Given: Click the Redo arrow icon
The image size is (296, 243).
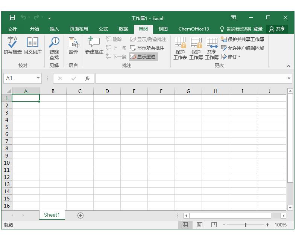Looking at the screenshot, I should (36, 17).
